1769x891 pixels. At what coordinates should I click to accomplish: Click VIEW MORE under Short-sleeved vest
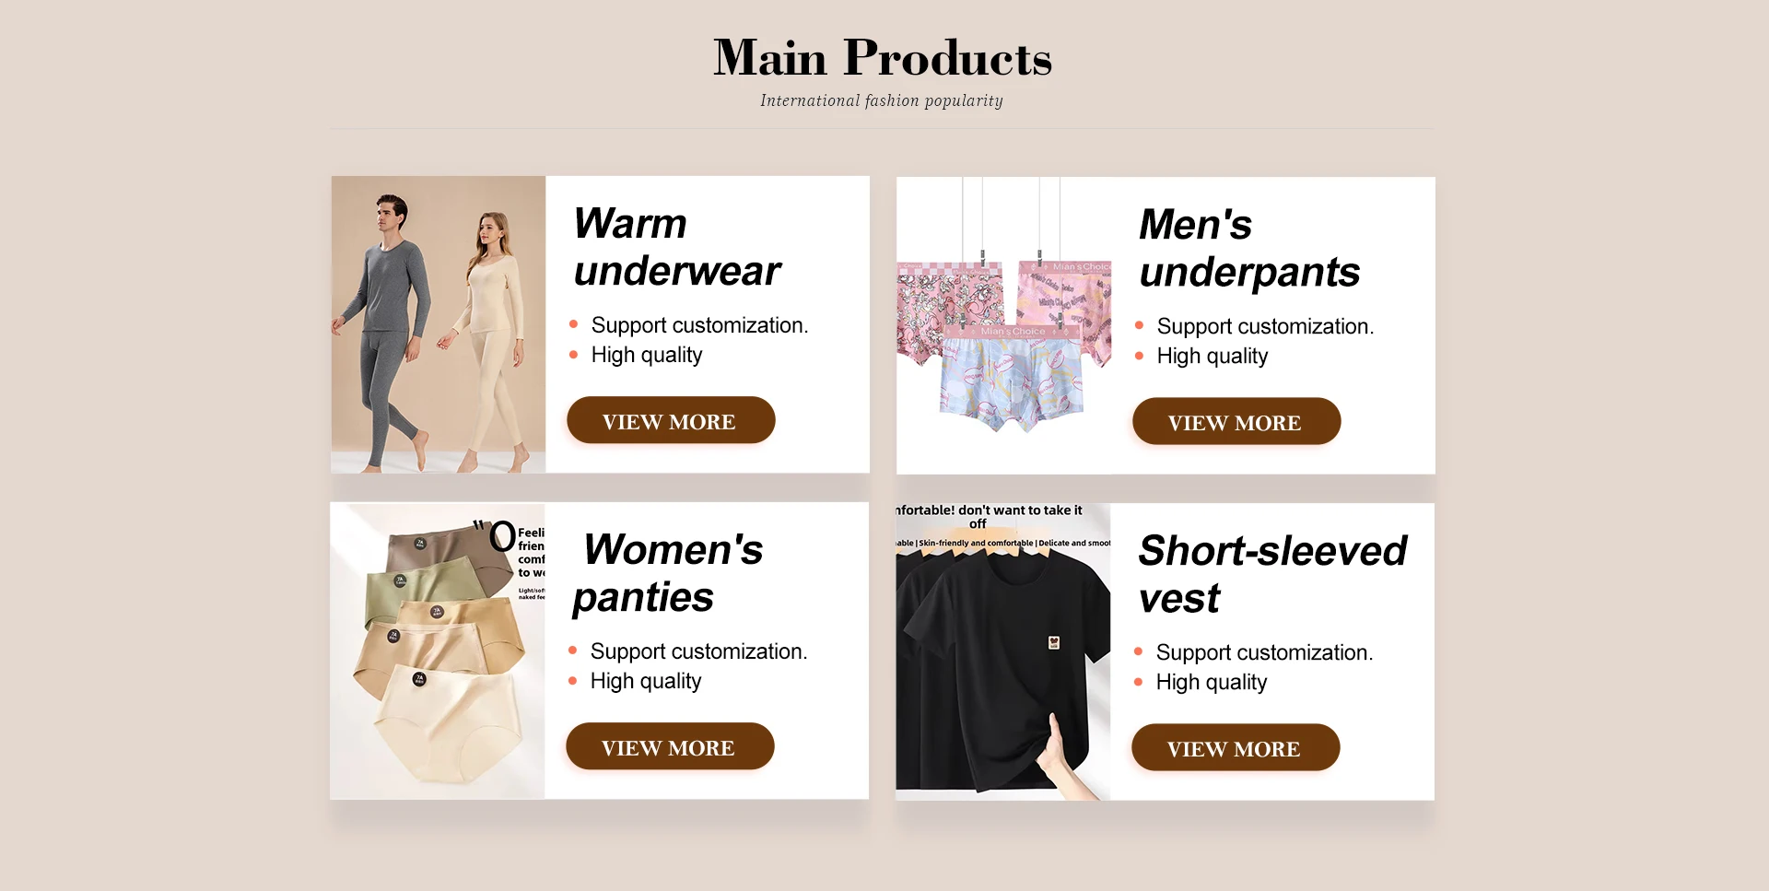pos(1236,747)
